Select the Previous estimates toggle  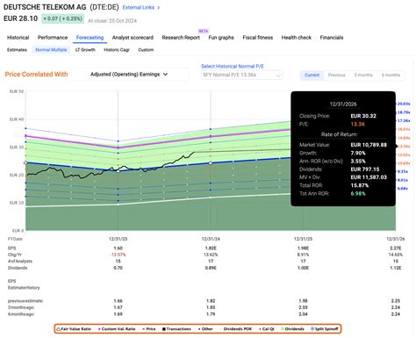[336, 76]
